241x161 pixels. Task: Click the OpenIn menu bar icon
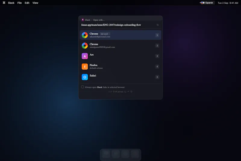[207, 3]
